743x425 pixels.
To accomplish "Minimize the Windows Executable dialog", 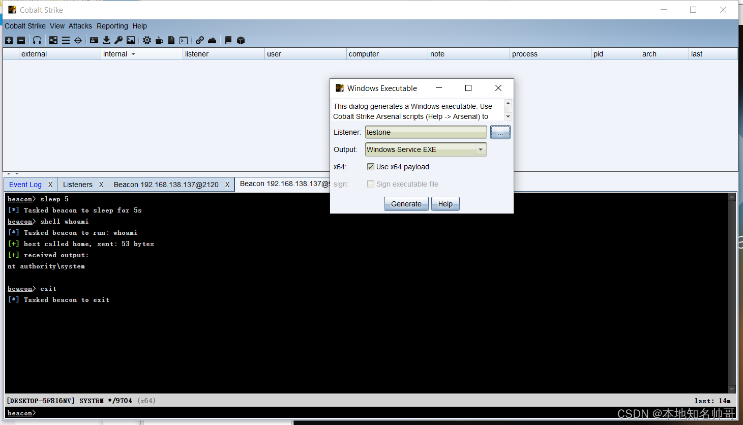I will pyautogui.click(x=439, y=88).
